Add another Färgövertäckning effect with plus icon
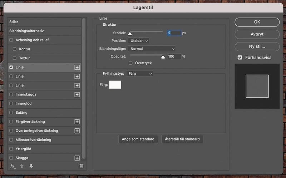This screenshot has height=178, width=286. (x=77, y=122)
